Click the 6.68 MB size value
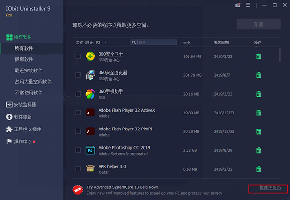Screen dimensions: 290x200 pos(190,169)
